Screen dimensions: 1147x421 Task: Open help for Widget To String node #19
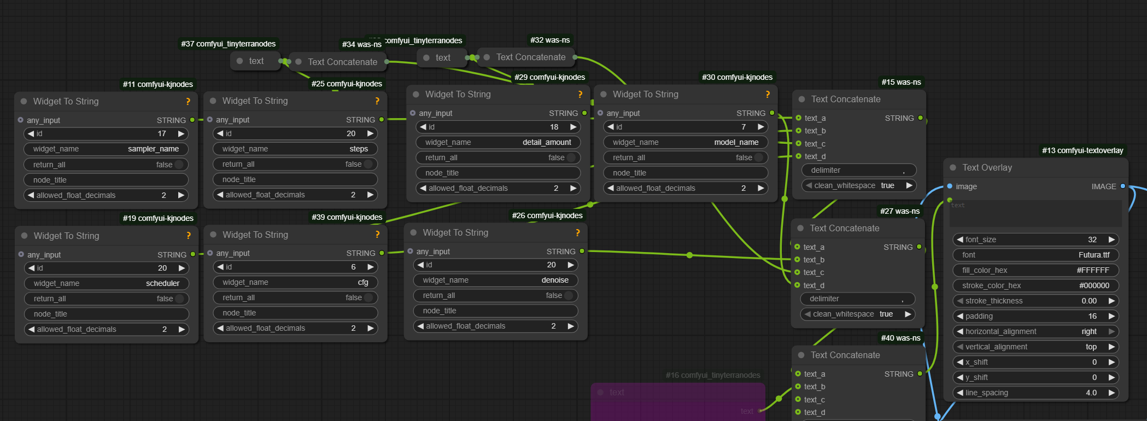coord(189,236)
